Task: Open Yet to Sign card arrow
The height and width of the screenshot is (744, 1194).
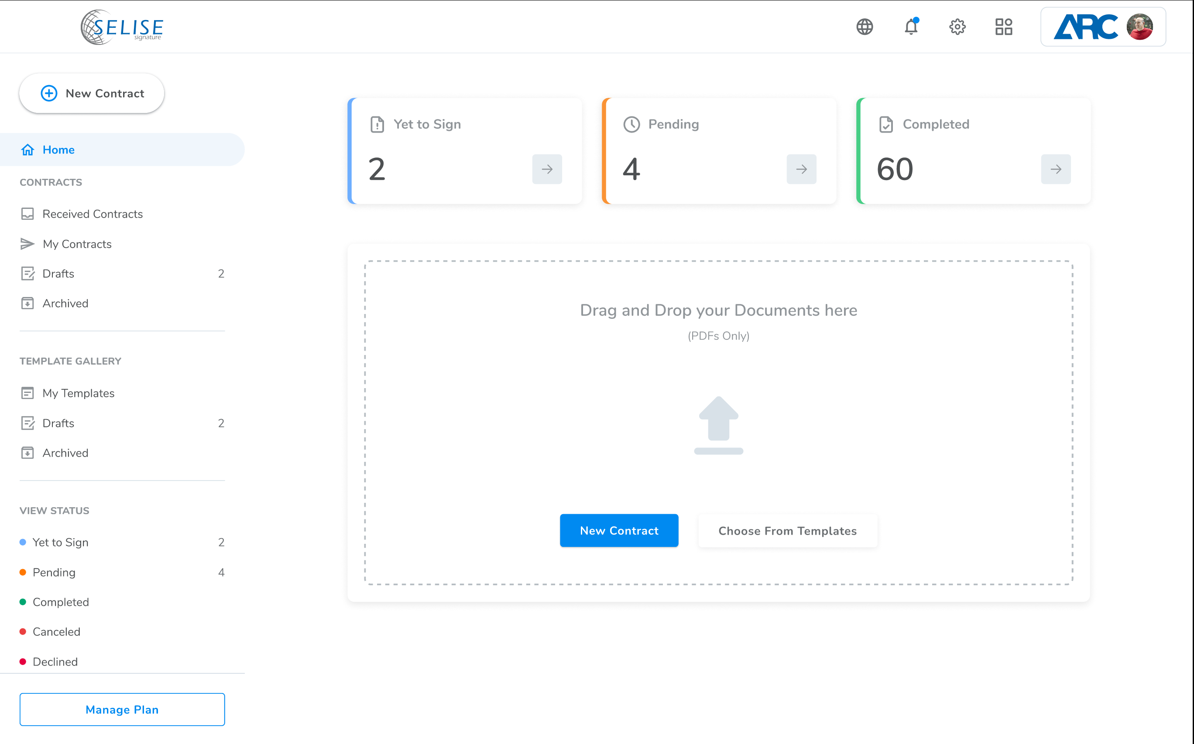Action: [547, 169]
